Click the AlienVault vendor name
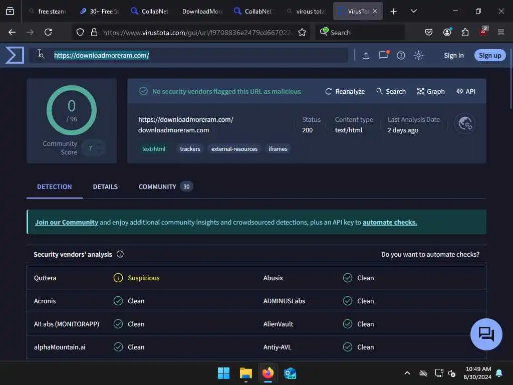 tap(278, 324)
